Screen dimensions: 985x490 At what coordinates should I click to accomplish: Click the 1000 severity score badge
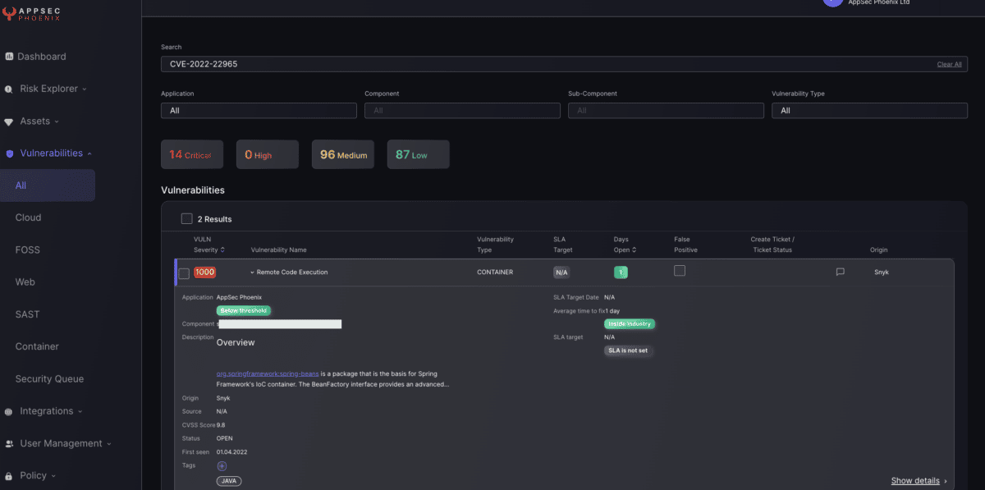pyautogui.click(x=204, y=272)
